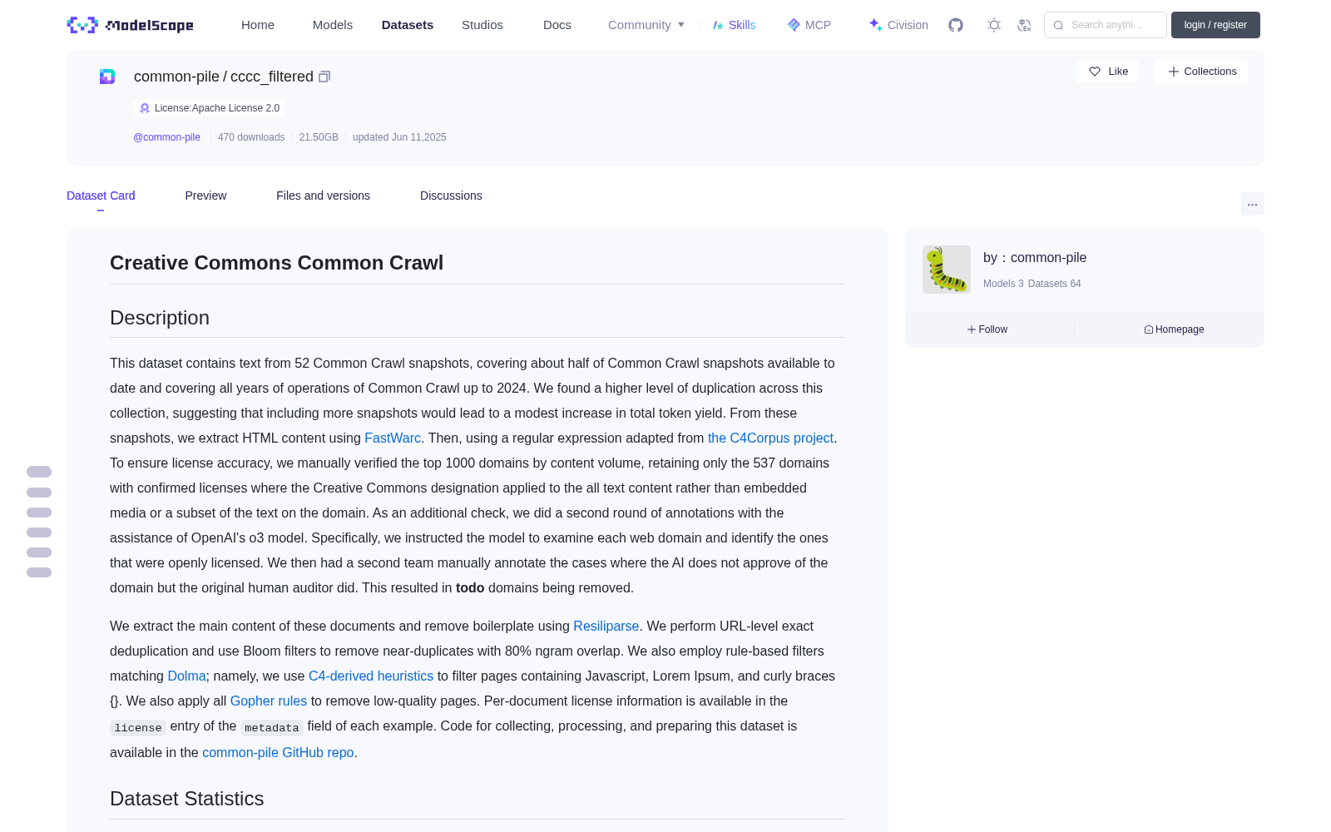Click the 21.50GB size text
Image resolution: width=1331 pixels, height=832 pixels.
tap(319, 137)
